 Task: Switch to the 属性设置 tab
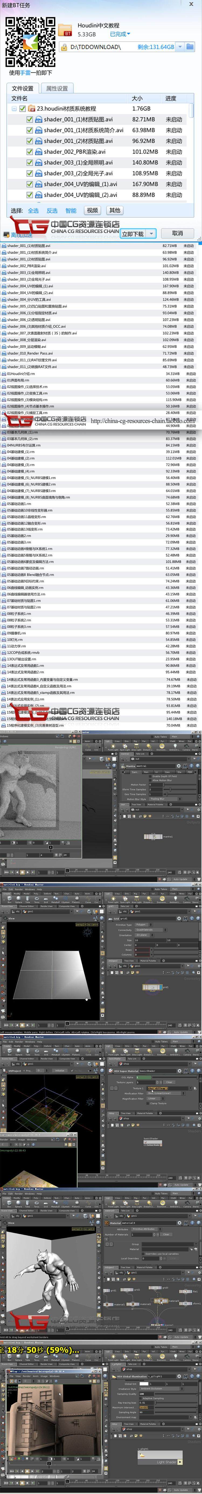tap(57, 88)
